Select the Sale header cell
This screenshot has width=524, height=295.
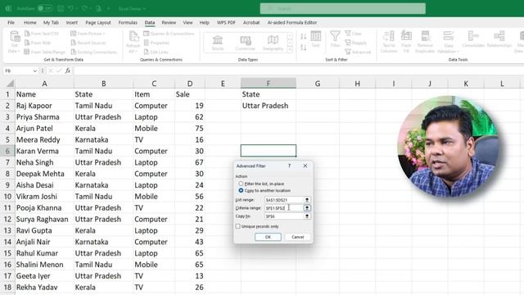[x=190, y=94]
